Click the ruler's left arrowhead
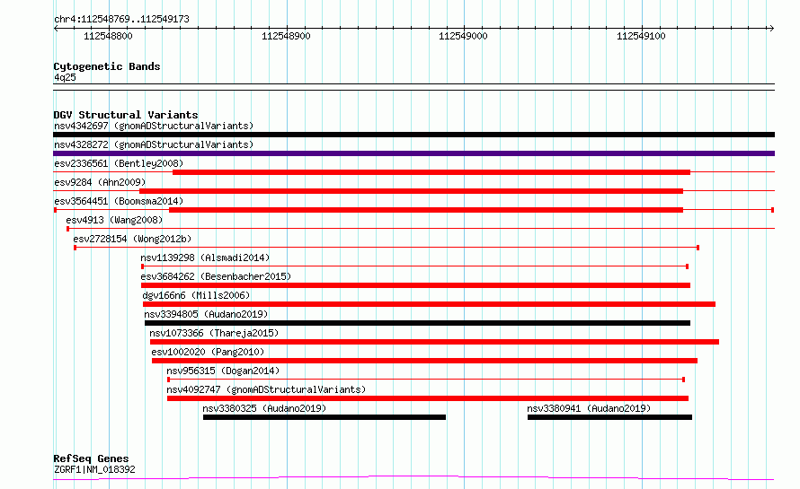800x489 pixels. pyautogui.click(x=56, y=28)
